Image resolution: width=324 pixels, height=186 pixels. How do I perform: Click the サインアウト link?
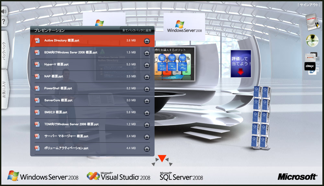(x=309, y=5)
